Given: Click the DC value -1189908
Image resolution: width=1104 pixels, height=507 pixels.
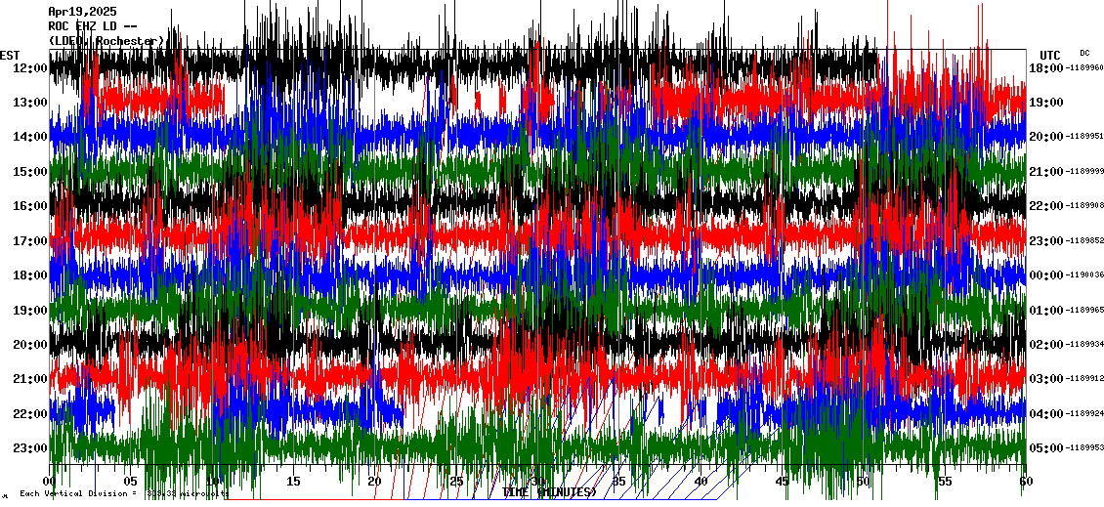Looking at the screenshot, I should (x=1084, y=206).
